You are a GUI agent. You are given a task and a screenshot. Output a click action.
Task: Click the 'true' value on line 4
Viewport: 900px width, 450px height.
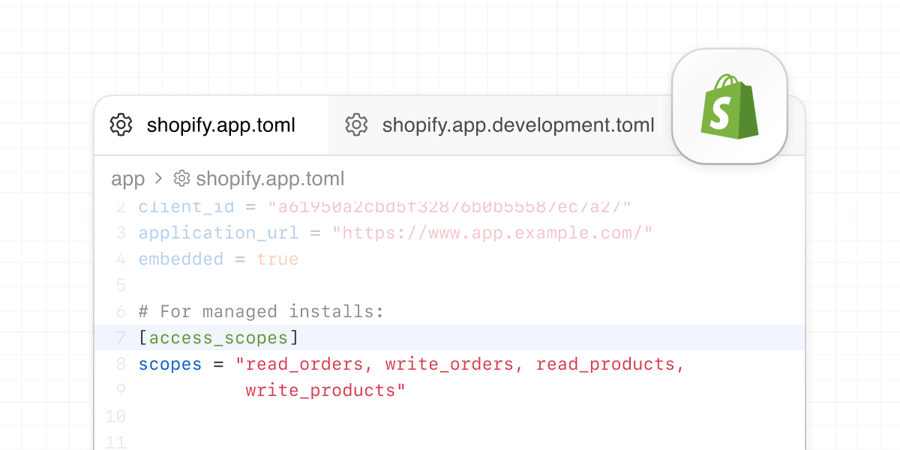[277, 259]
